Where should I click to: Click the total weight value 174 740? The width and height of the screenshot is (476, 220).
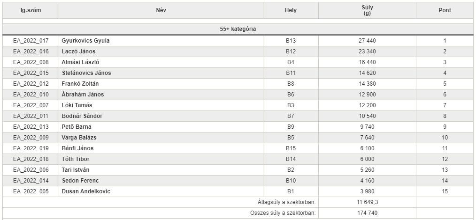tap(367, 213)
